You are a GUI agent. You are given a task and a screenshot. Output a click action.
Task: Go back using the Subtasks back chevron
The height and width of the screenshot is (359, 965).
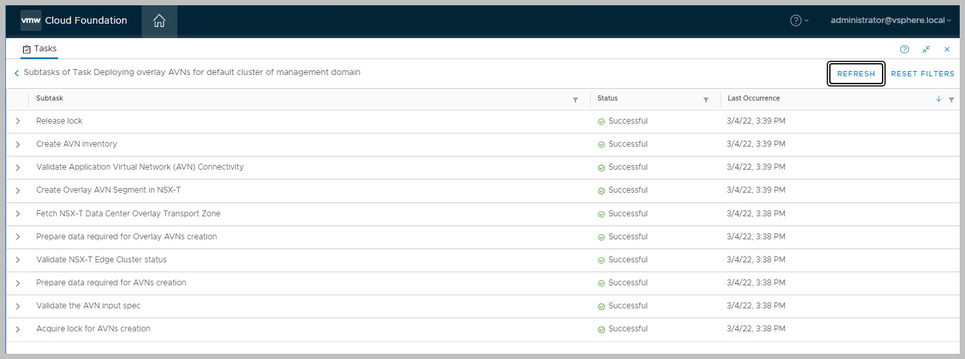pos(16,74)
